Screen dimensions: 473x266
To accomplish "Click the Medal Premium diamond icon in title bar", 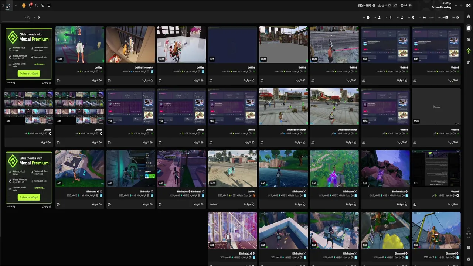I will 43,6.
